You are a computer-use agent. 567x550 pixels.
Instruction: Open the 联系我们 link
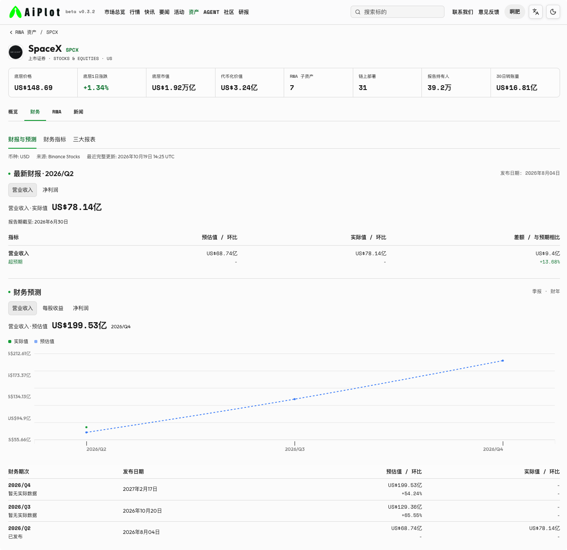point(463,12)
